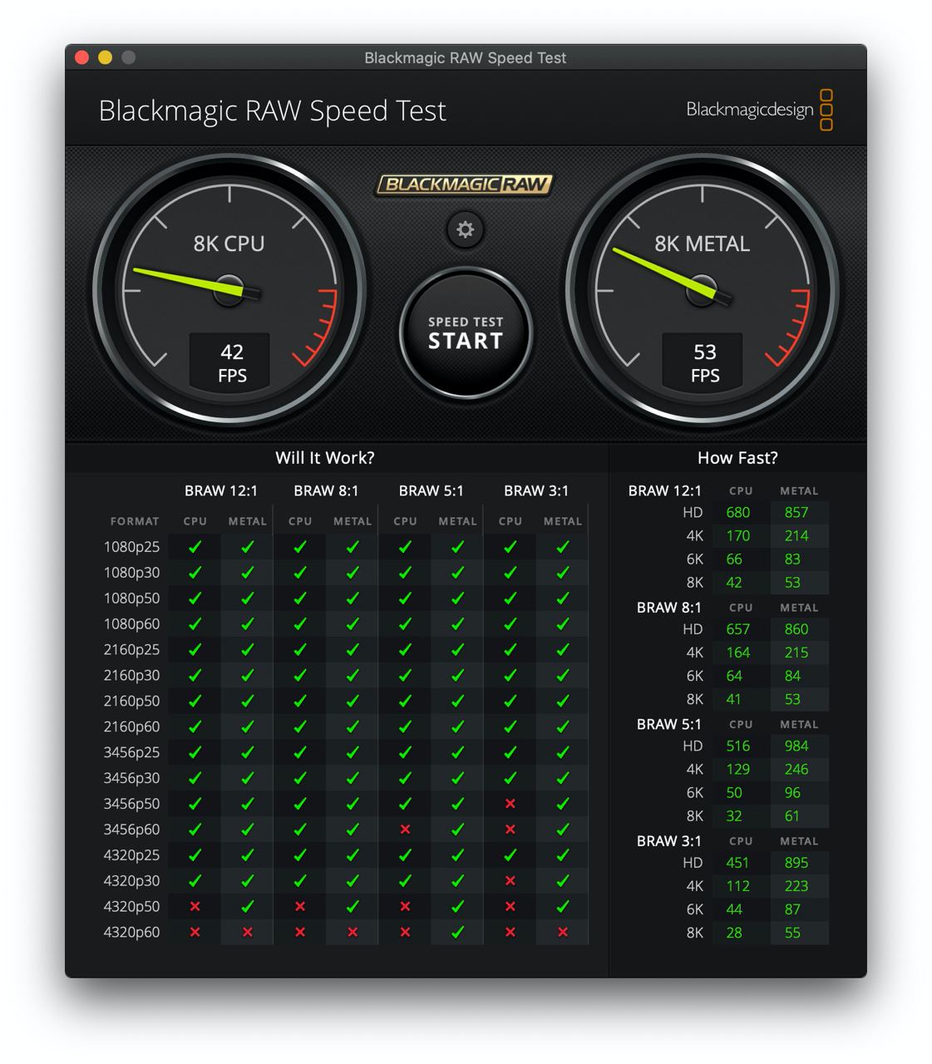Screen dimensions: 932x1064
Task: Click the red cross for 4320p50 BRAW 8:1 CPU
Action: 300,907
